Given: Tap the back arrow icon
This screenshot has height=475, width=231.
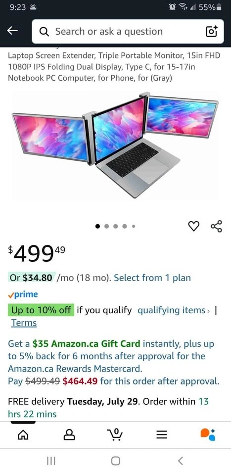Looking at the screenshot, I should point(12,31).
